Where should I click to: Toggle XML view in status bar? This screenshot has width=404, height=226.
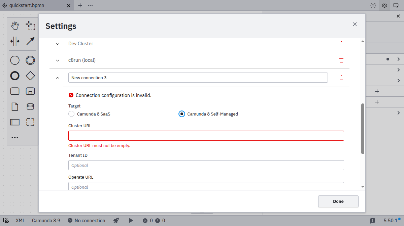[20, 221]
